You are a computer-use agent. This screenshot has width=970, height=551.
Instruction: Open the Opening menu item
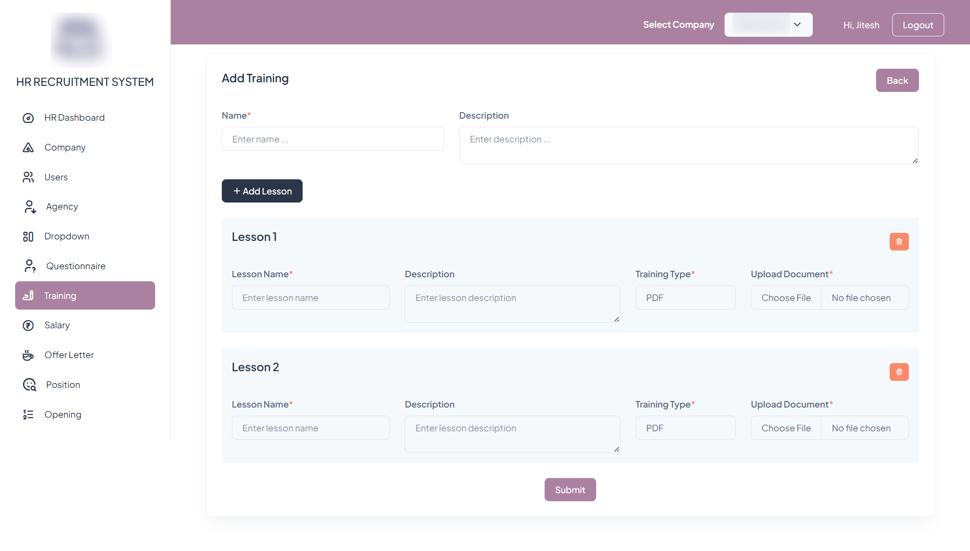(x=85, y=415)
